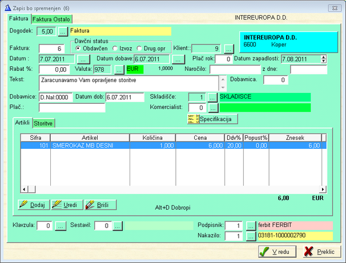This screenshot has height=263, width=346.
Task: Click the green EUR currency label
Action: (x=135, y=69)
